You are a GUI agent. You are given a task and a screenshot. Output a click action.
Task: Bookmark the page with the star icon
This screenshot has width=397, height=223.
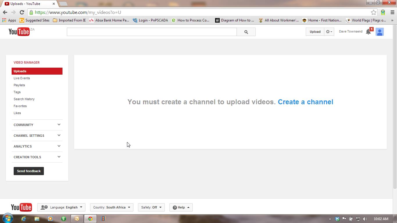pyautogui.click(x=373, y=12)
